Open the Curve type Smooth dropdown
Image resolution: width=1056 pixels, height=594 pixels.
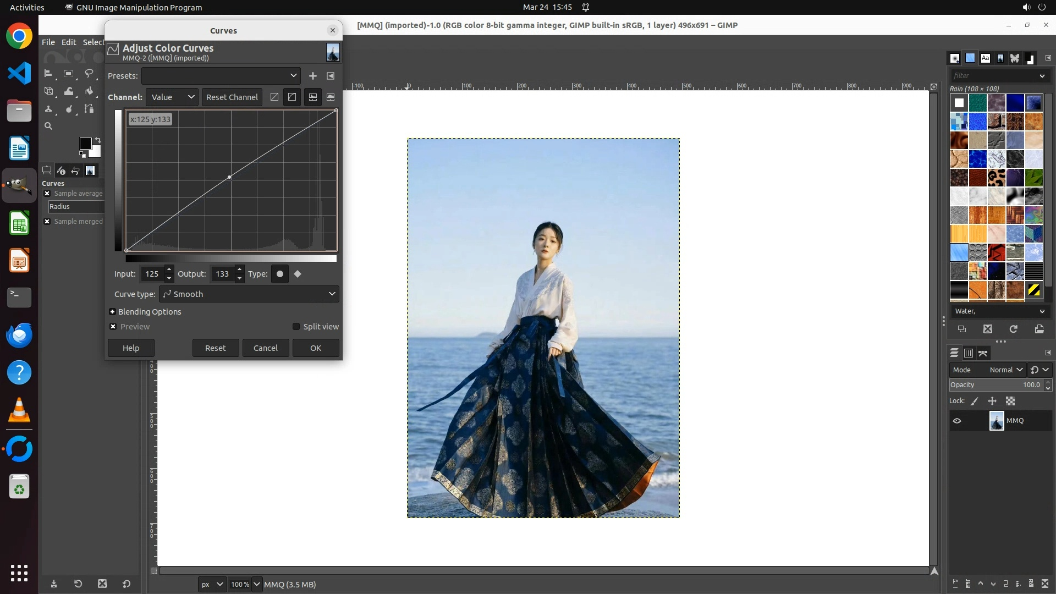point(249,294)
